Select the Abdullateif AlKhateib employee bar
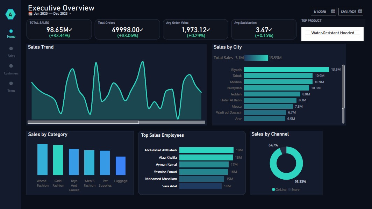 pyautogui.click(x=206, y=150)
